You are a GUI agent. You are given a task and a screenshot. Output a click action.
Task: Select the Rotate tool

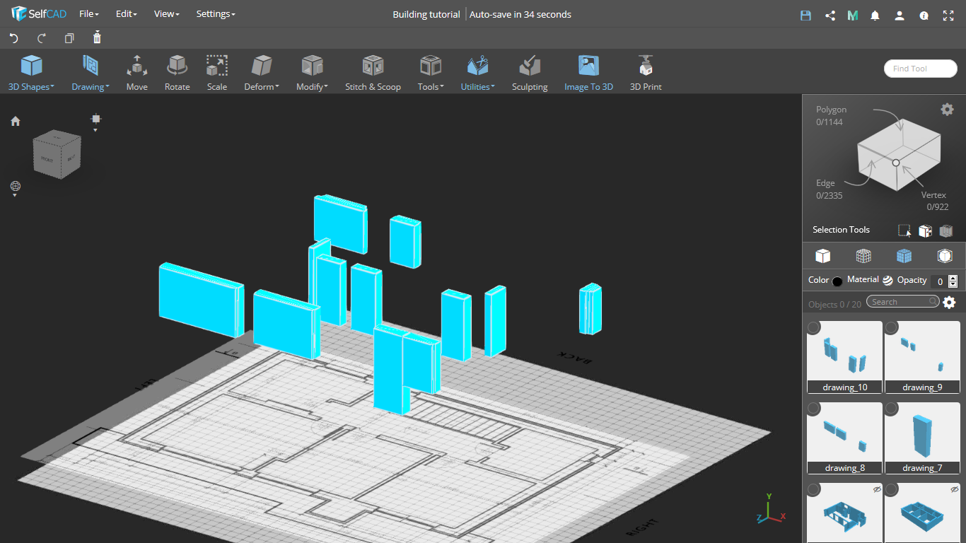tap(178, 74)
